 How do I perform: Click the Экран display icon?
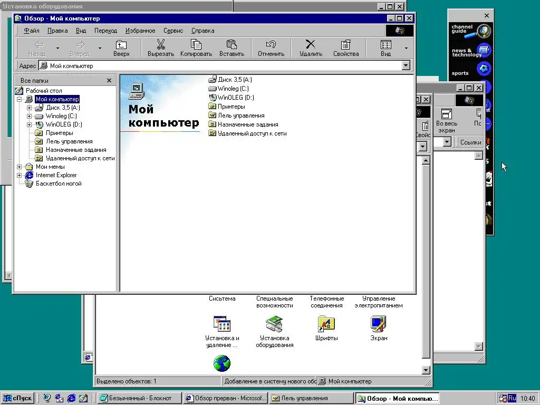pos(379,324)
